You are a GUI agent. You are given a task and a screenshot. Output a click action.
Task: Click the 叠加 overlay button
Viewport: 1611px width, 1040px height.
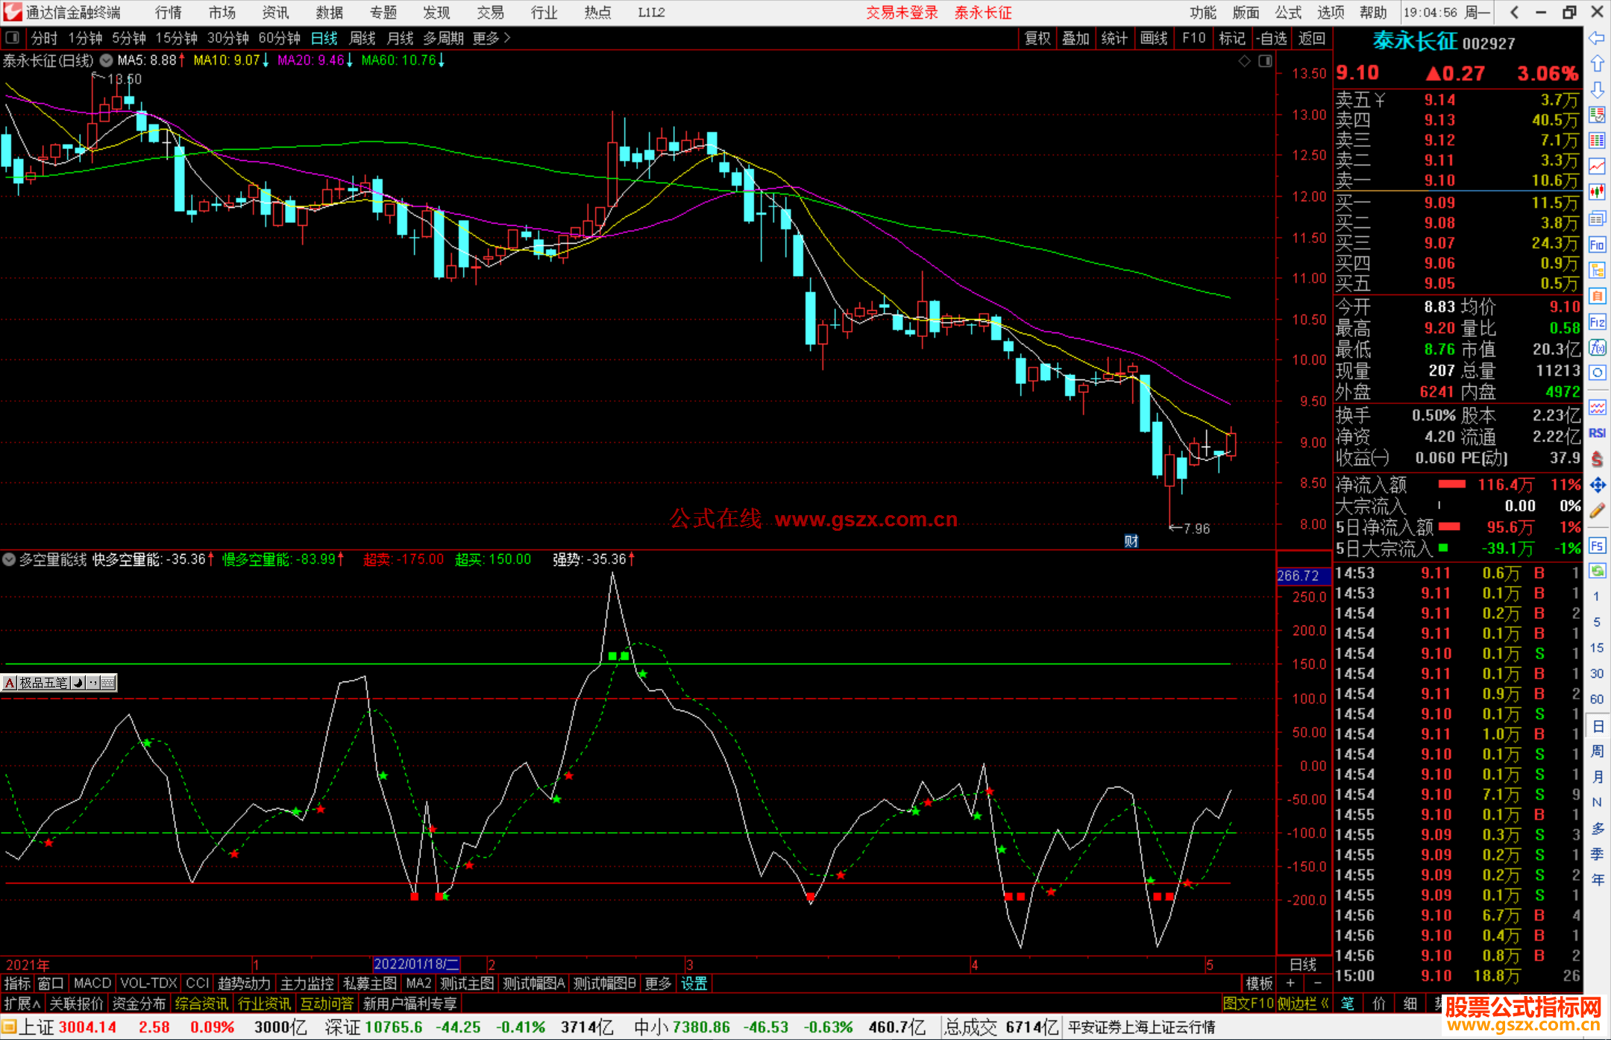coord(1076,38)
